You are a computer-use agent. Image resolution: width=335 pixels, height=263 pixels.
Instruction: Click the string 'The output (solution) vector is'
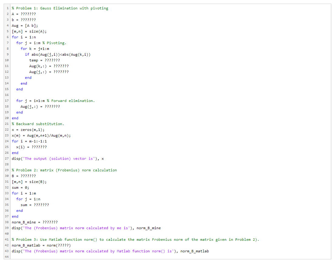(x=59, y=159)
